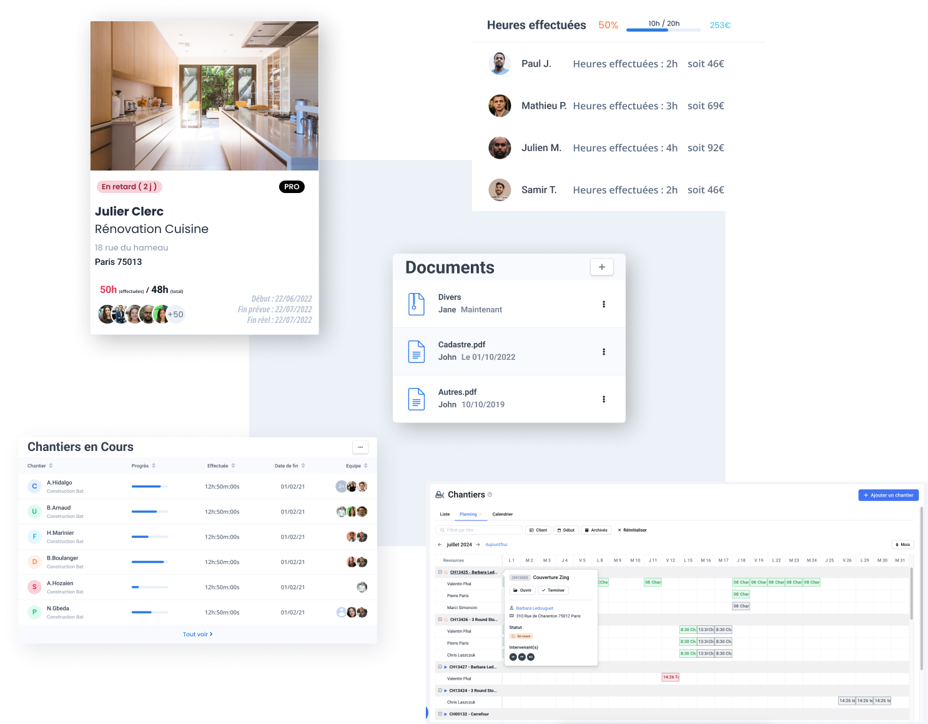The image size is (928, 724).
Task: Click the Début filter button
Action: pyautogui.click(x=566, y=530)
